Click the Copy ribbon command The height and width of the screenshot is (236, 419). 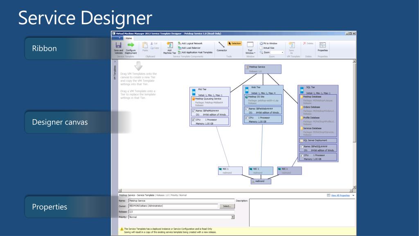tap(154, 48)
